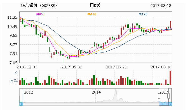Click the 2017-08-18 date axis label
Viewport: 190px width, 110px height.
coord(161,67)
